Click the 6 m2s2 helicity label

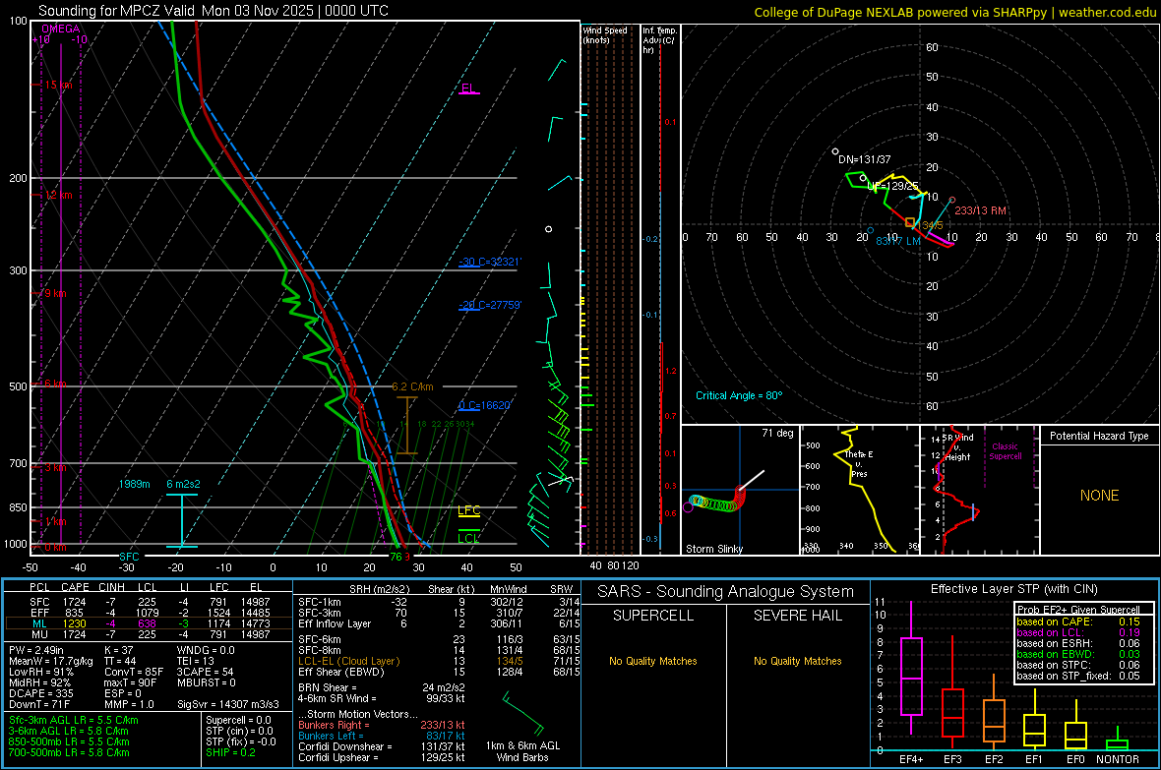pyautogui.click(x=183, y=484)
